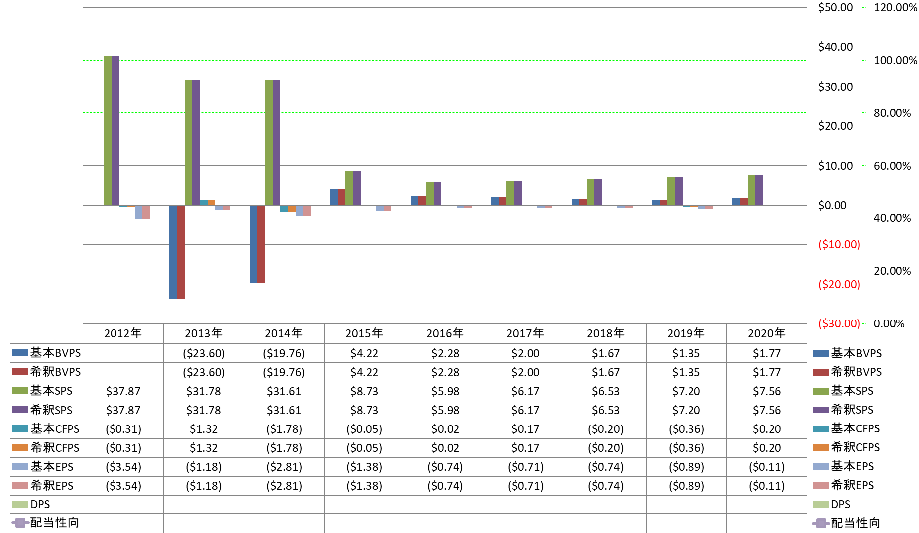Viewport: 919px width, 533px height.
Task: Click the 基本EPS entry in the right legend
Action: [x=844, y=466]
